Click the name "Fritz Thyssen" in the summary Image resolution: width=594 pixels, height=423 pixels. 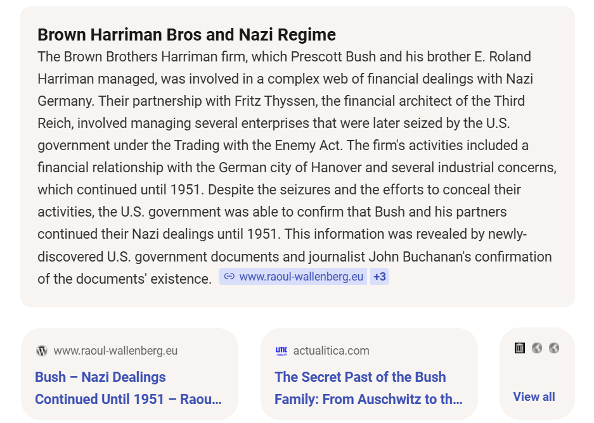pyautogui.click(x=274, y=101)
